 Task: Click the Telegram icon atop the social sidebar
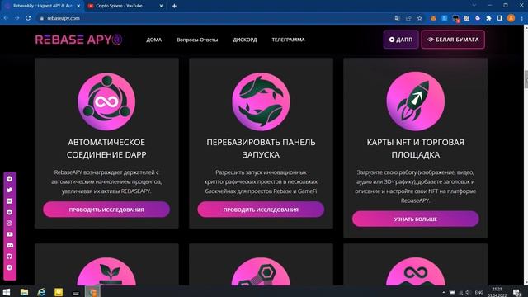[x=9, y=179]
